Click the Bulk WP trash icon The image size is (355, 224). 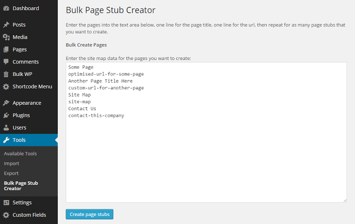tap(6, 74)
